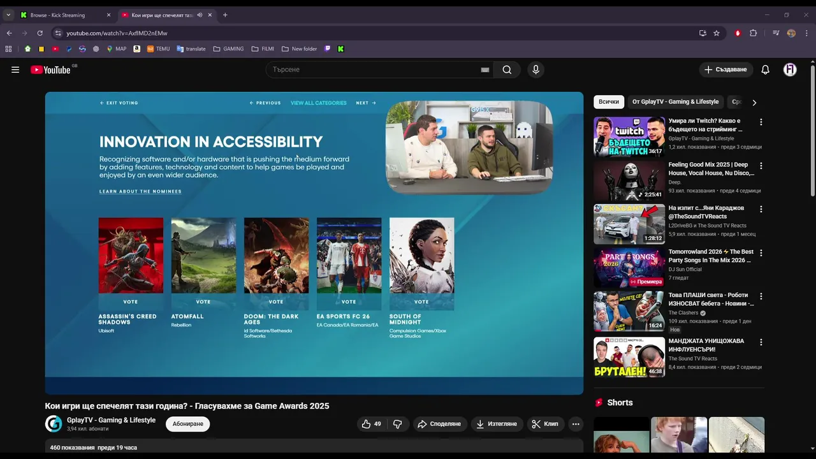Click the Споделяне share button
This screenshot has height=459, width=816.
point(439,424)
